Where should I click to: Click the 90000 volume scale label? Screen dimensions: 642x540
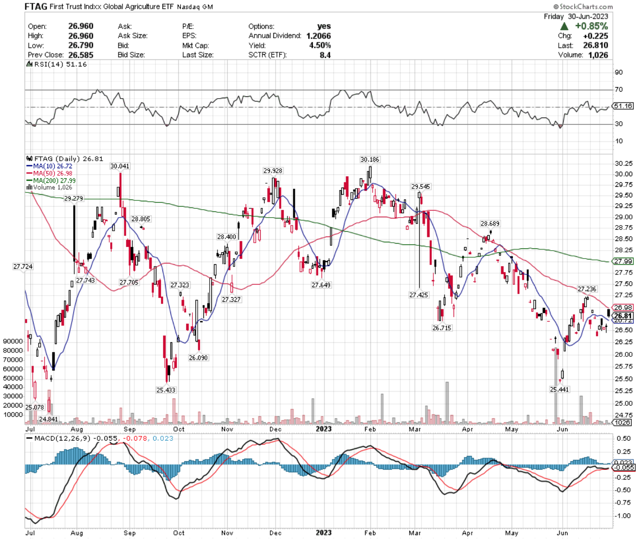13,341
